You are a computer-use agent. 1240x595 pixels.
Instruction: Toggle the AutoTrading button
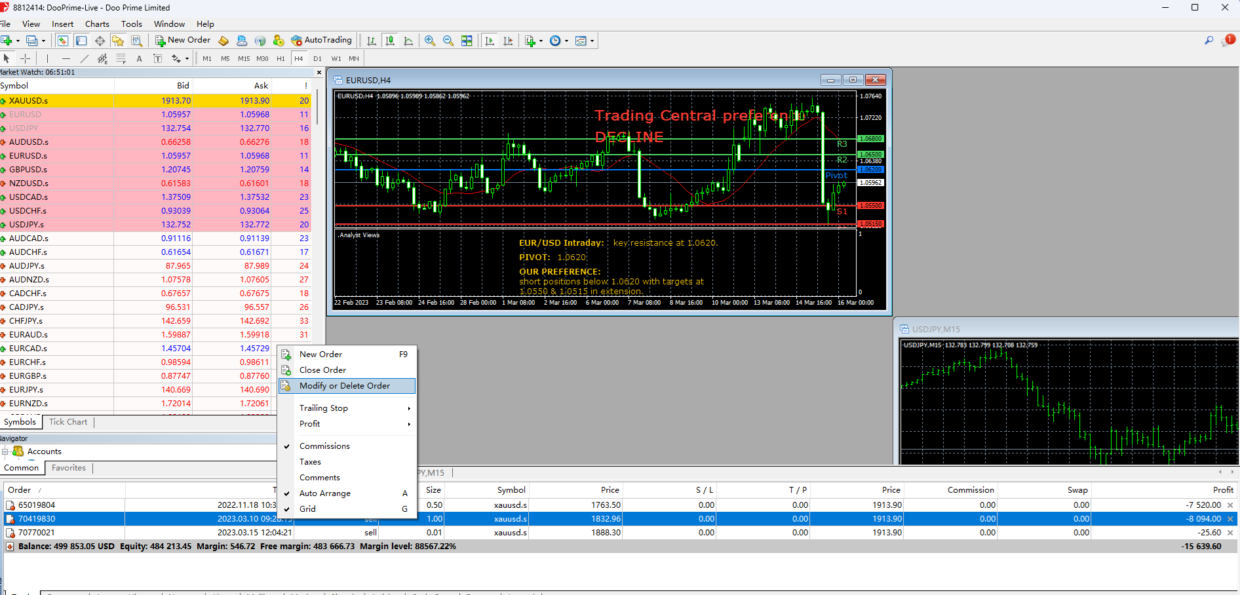[321, 41]
